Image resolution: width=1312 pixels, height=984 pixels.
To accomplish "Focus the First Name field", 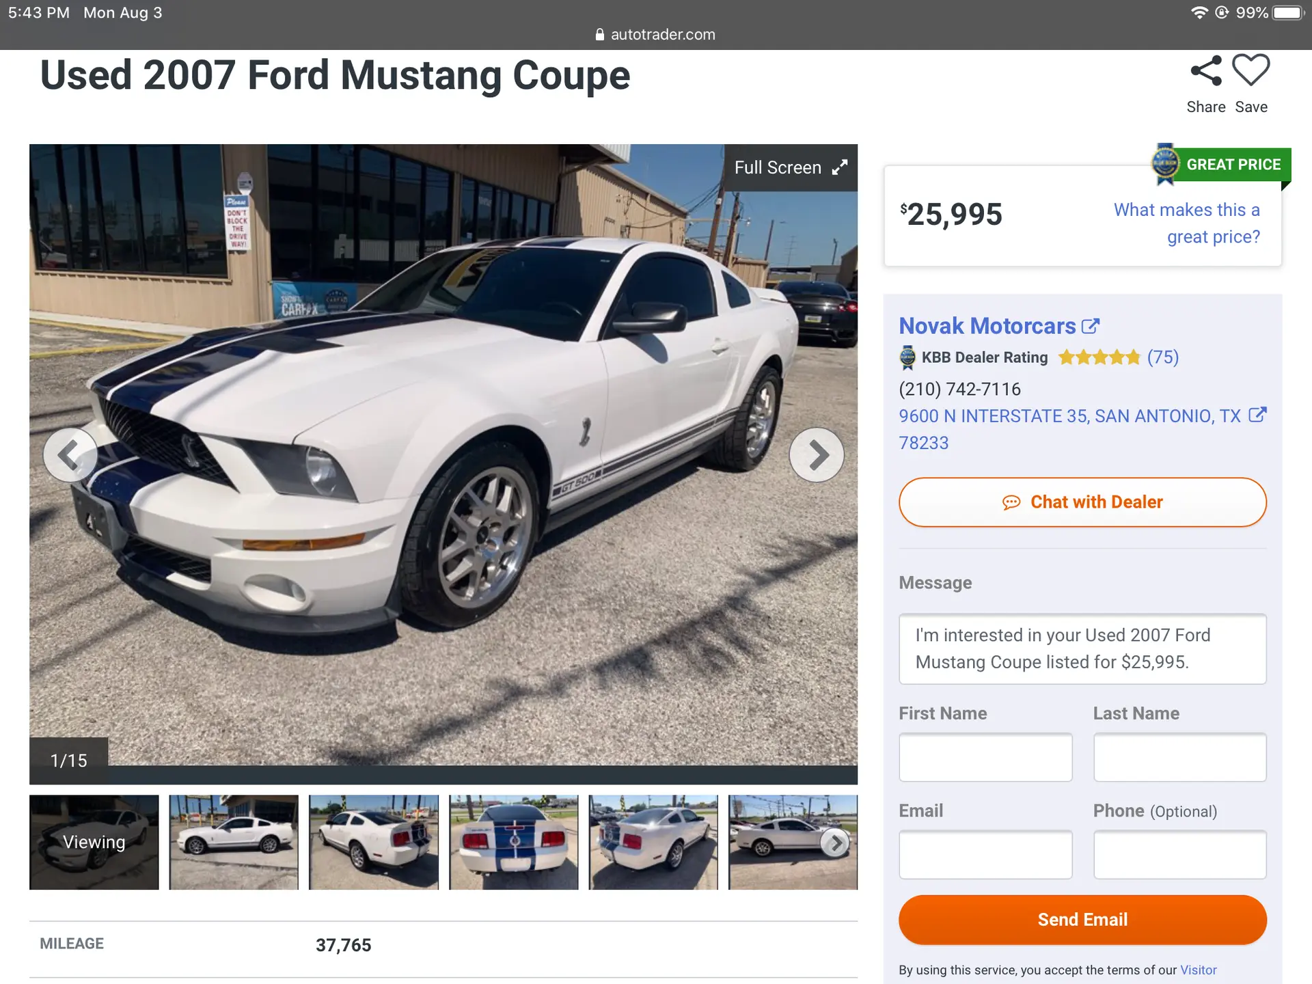I will [x=985, y=757].
